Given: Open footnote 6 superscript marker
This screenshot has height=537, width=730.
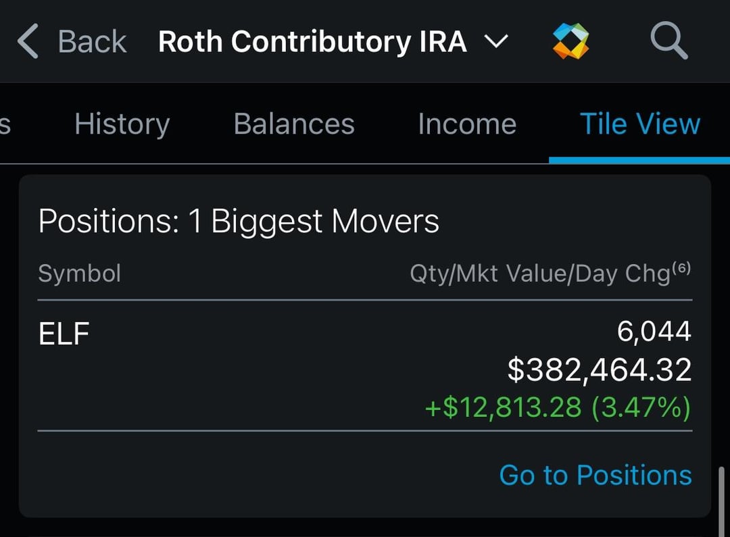Looking at the screenshot, I should pos(682,268).
